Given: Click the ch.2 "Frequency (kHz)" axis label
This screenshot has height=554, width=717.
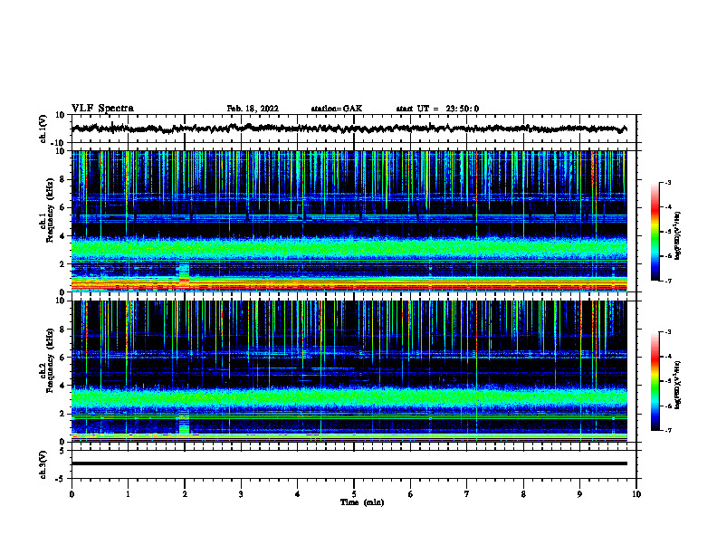Looking at the screenshot, I should point(51,359).
